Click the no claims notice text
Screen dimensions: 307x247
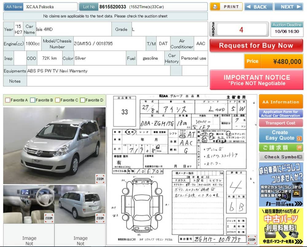click(105, 16)
